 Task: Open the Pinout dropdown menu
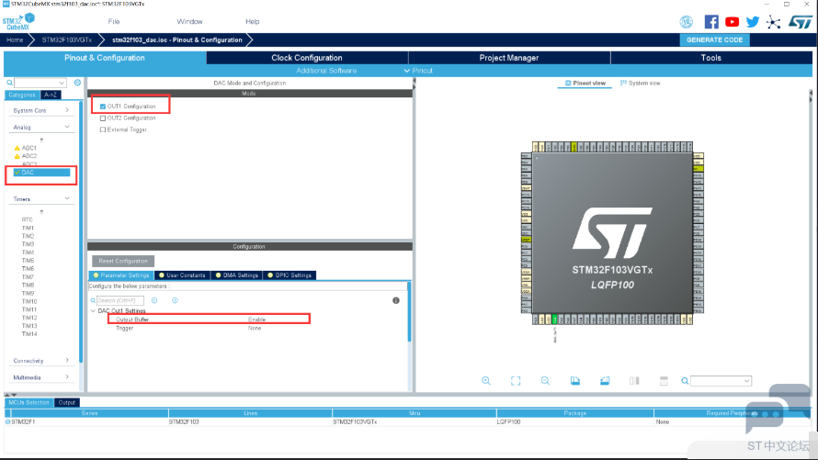pos(418,71)
